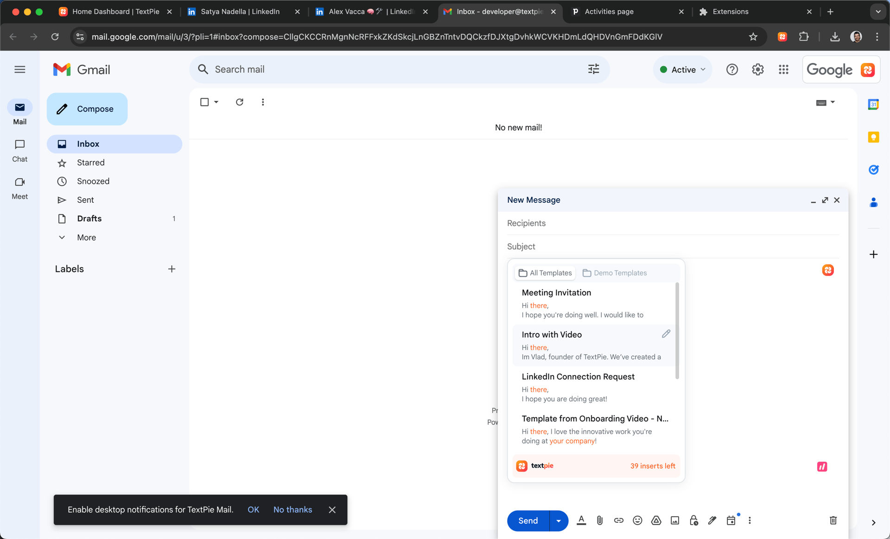Click TextPie extension icon in Chrome toolbar
This screenshot has width=890, height=539.
[x=782, y=37]
